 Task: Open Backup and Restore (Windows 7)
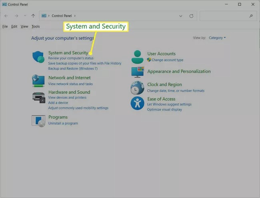(x=73, y=68)
